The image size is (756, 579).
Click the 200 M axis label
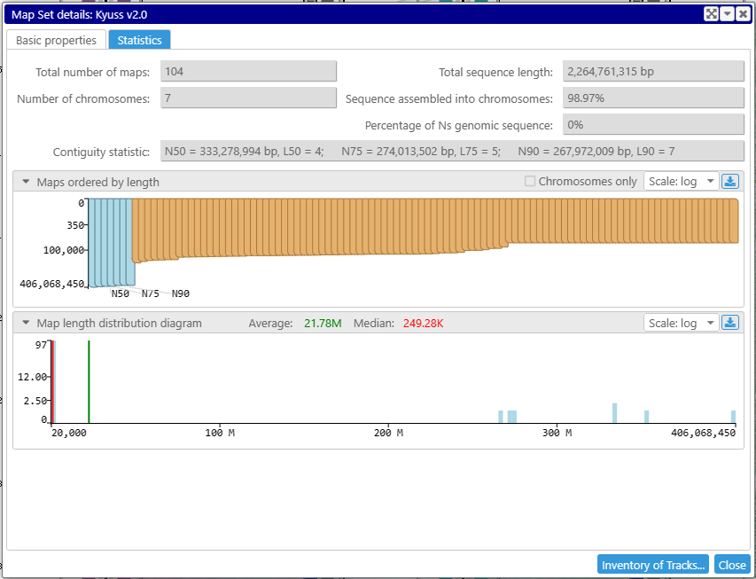388,433
